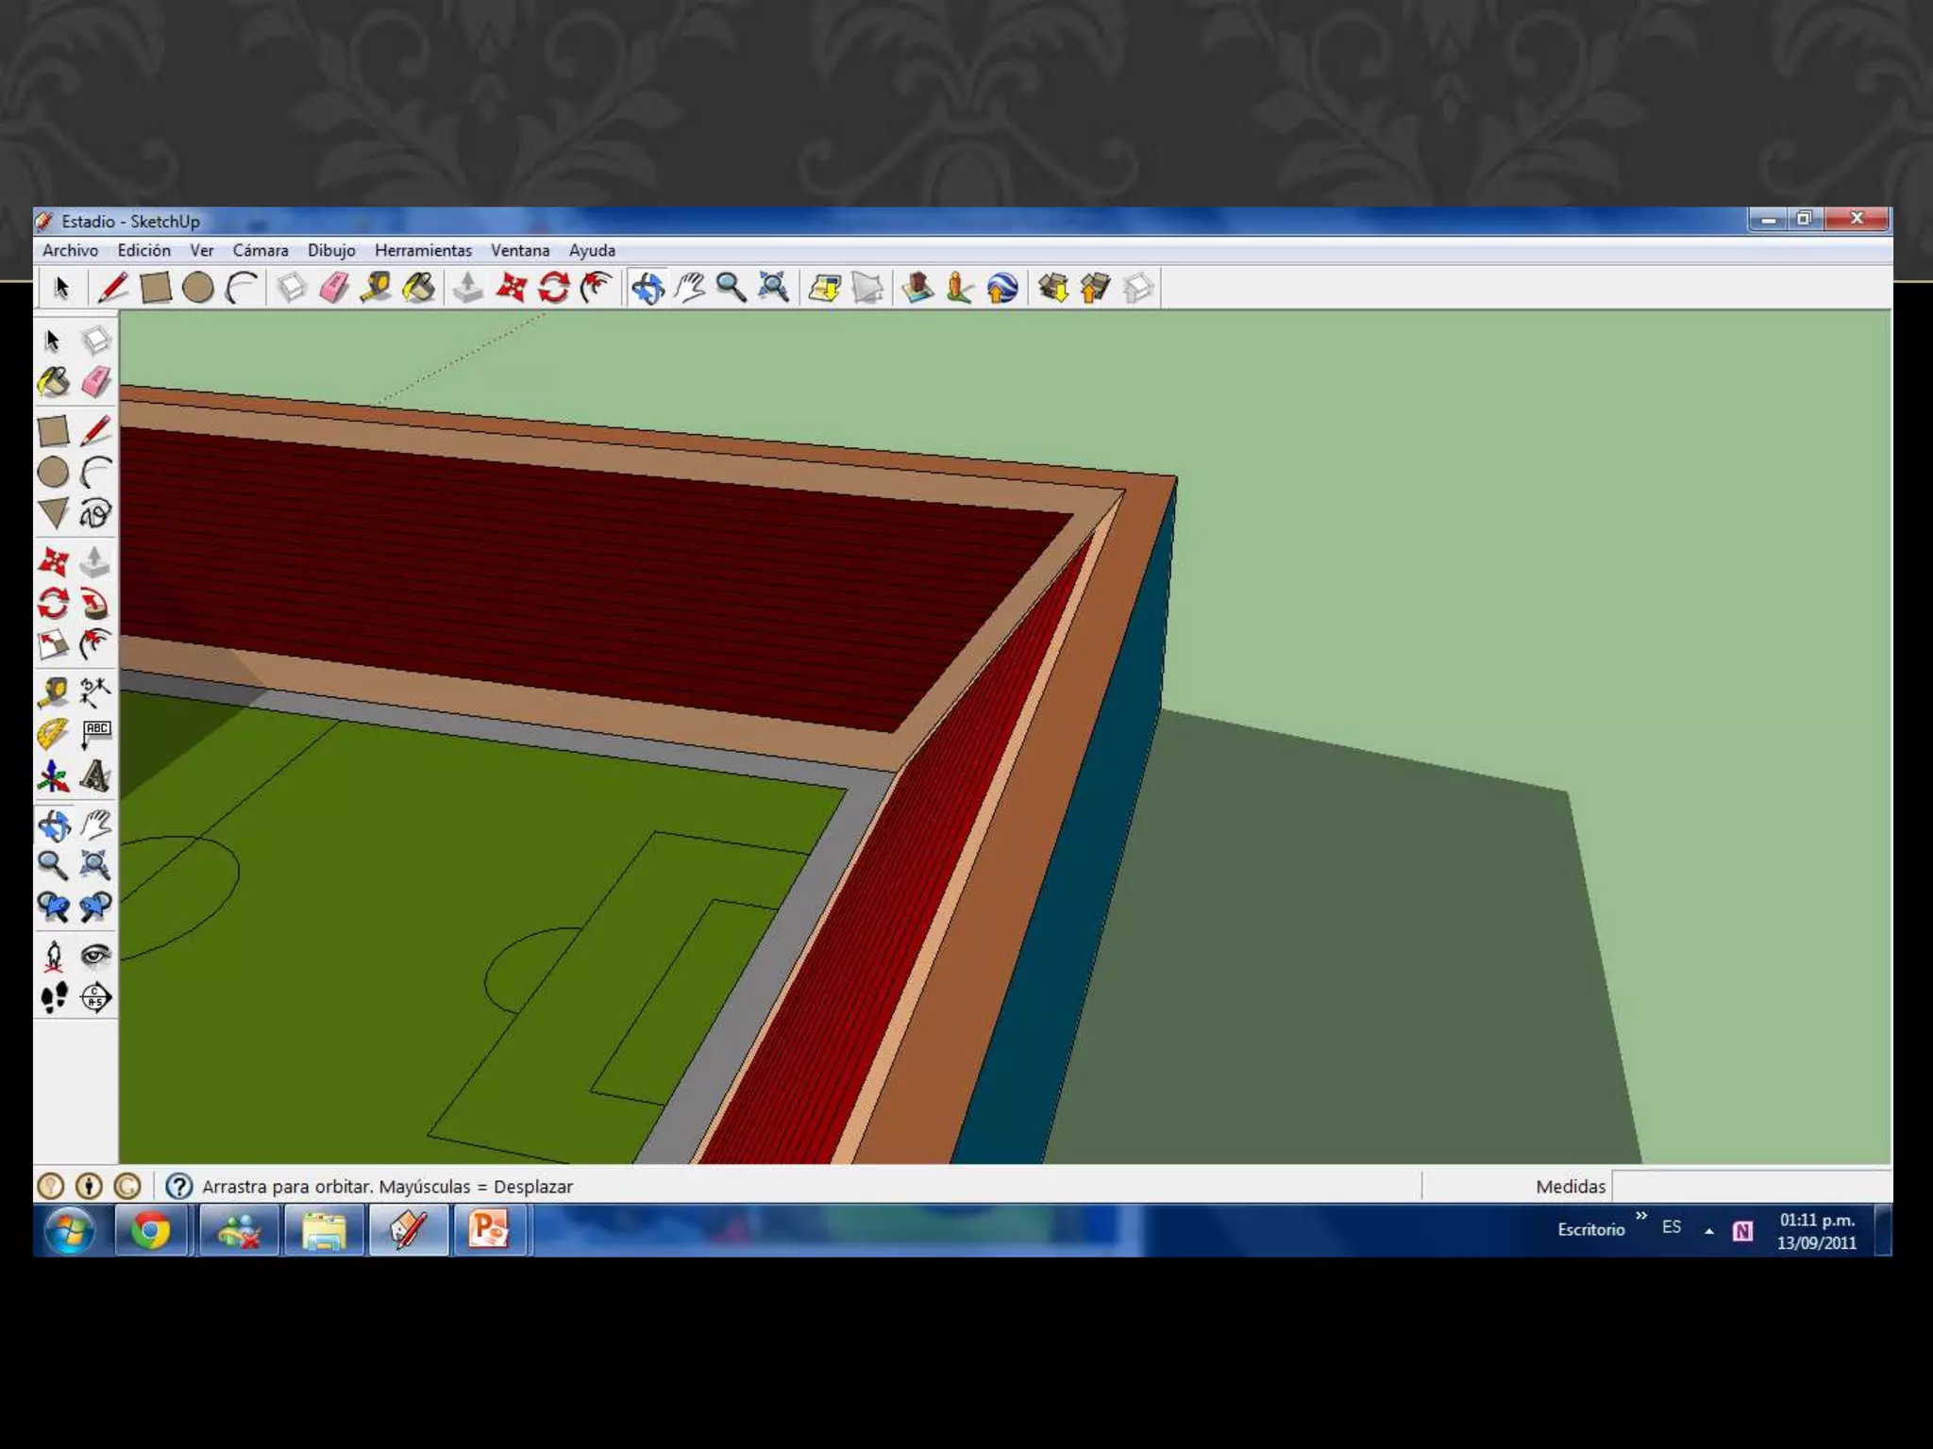Open the Cámara menu
Viewport: 1933px width, 1449px height.
pyautogui.click(x=261, y=250)
